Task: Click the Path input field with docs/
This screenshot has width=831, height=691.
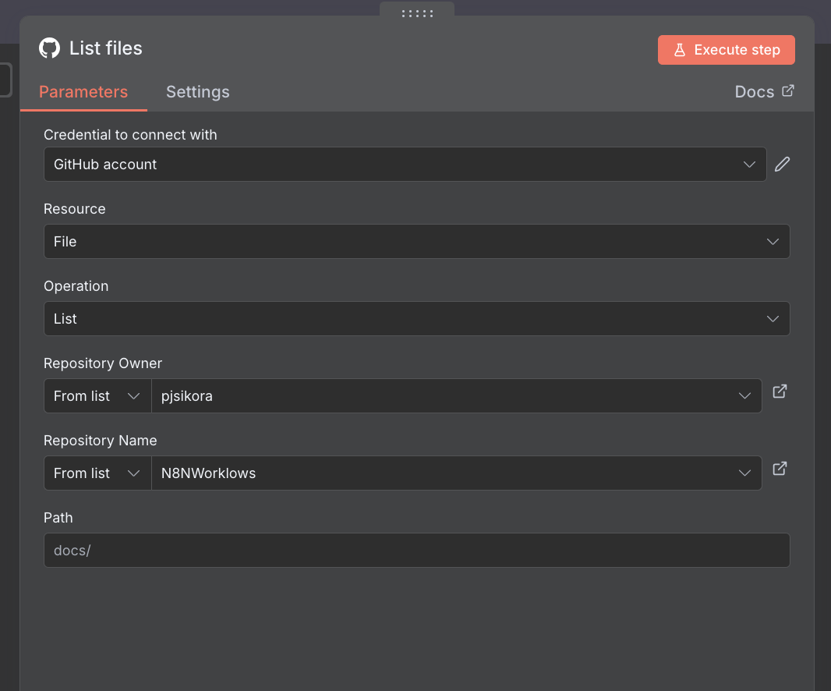Action: [x=416, y=551]
